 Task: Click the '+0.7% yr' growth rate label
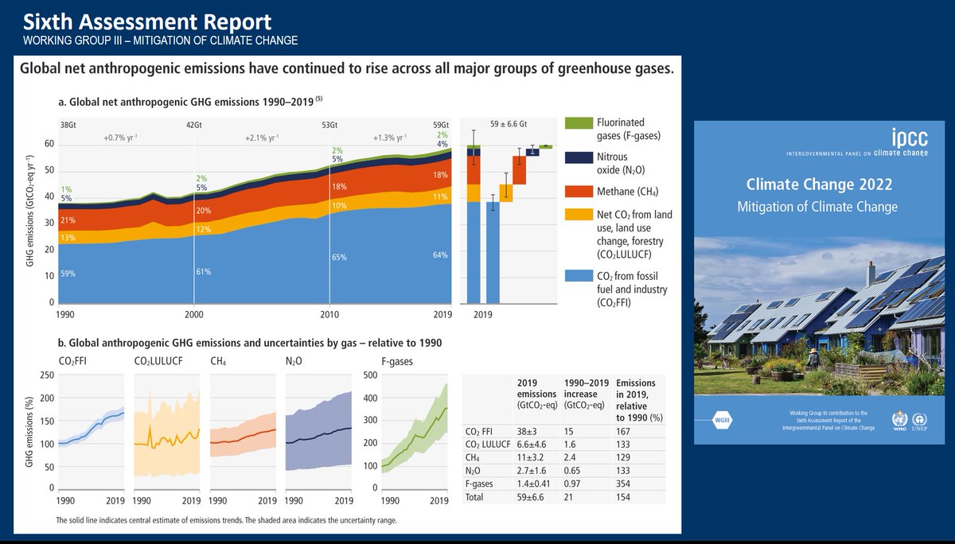[x=120, y=138]
